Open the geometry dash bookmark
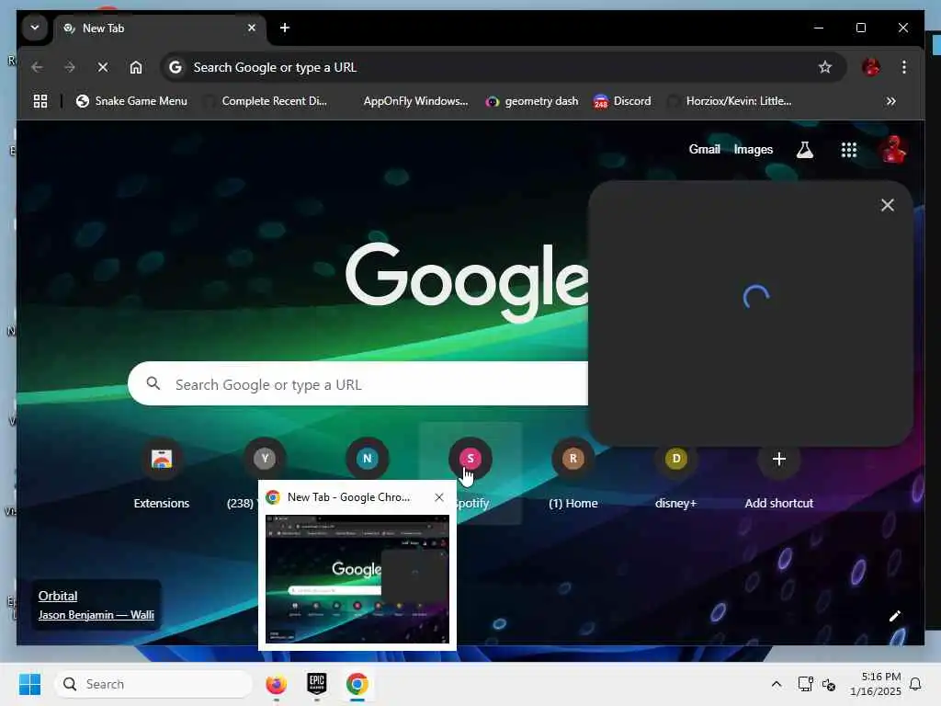This screenshot has width=941, height=706. (532, 101)
